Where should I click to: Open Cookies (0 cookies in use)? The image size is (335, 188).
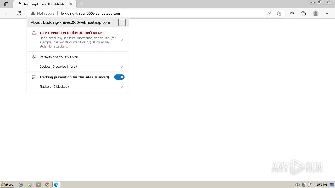(78, 66)
